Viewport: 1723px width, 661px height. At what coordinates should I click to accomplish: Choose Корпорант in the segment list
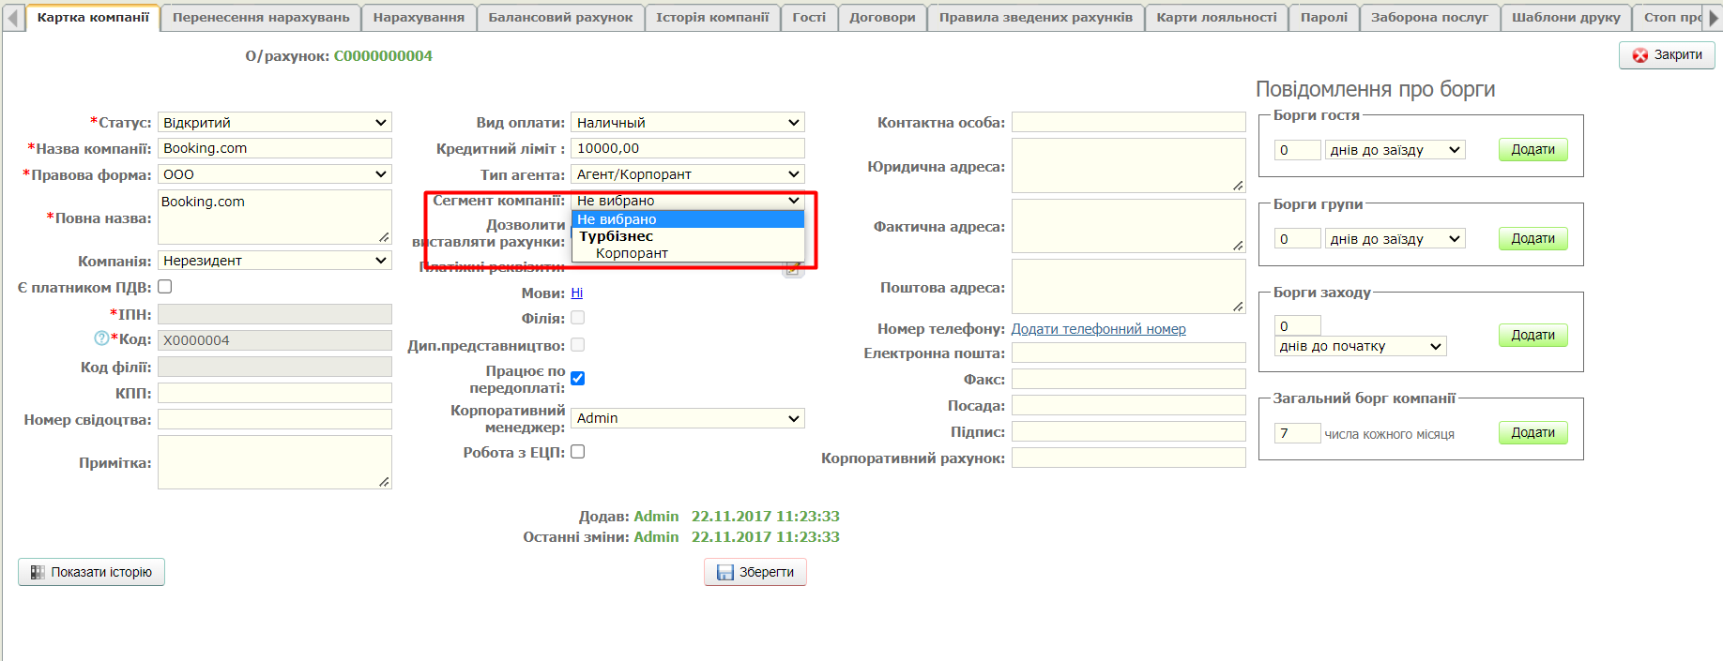point(632,253)
